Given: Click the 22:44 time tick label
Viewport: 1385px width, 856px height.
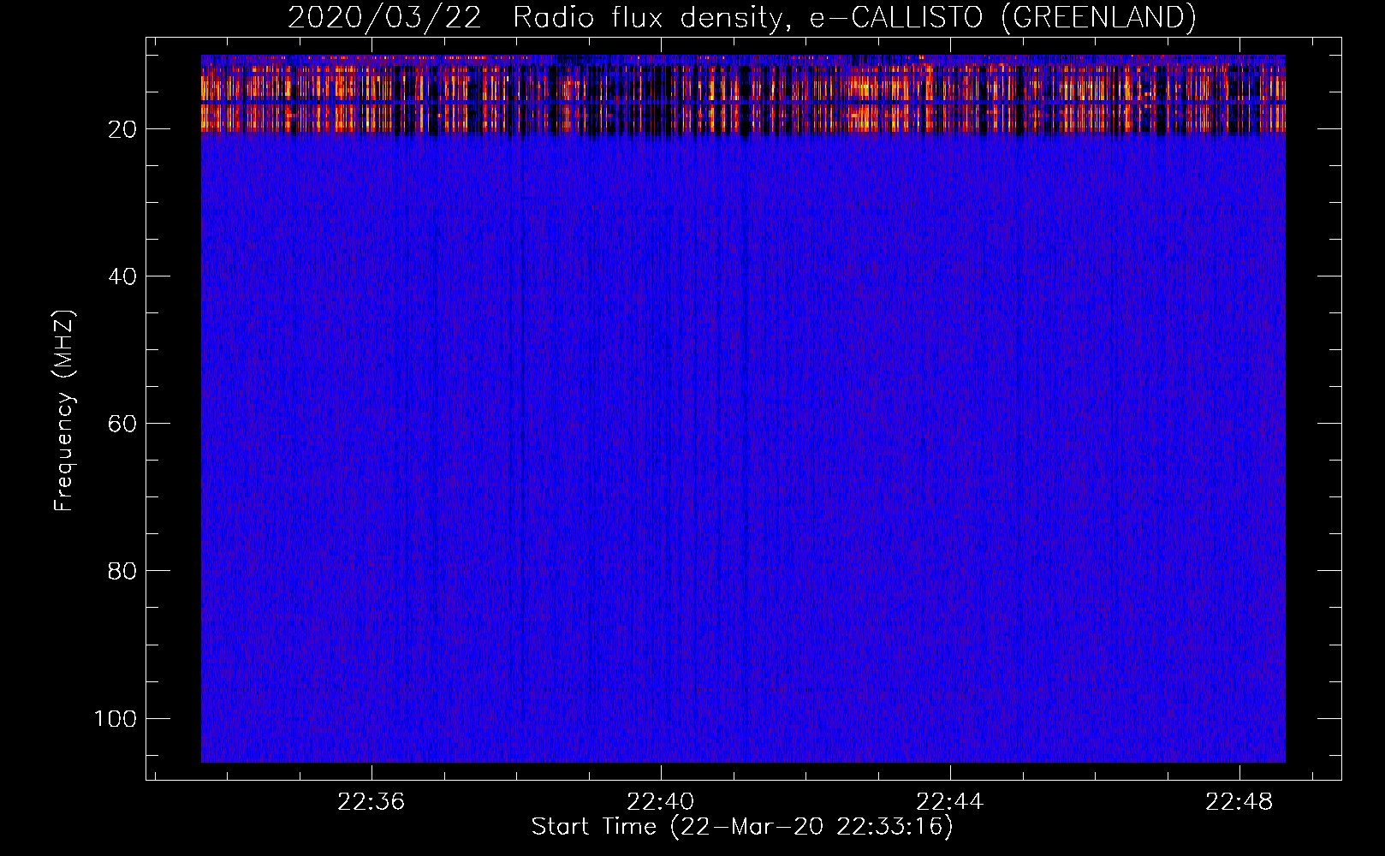Looking at the screenshot, I should [x=950, y=802].
